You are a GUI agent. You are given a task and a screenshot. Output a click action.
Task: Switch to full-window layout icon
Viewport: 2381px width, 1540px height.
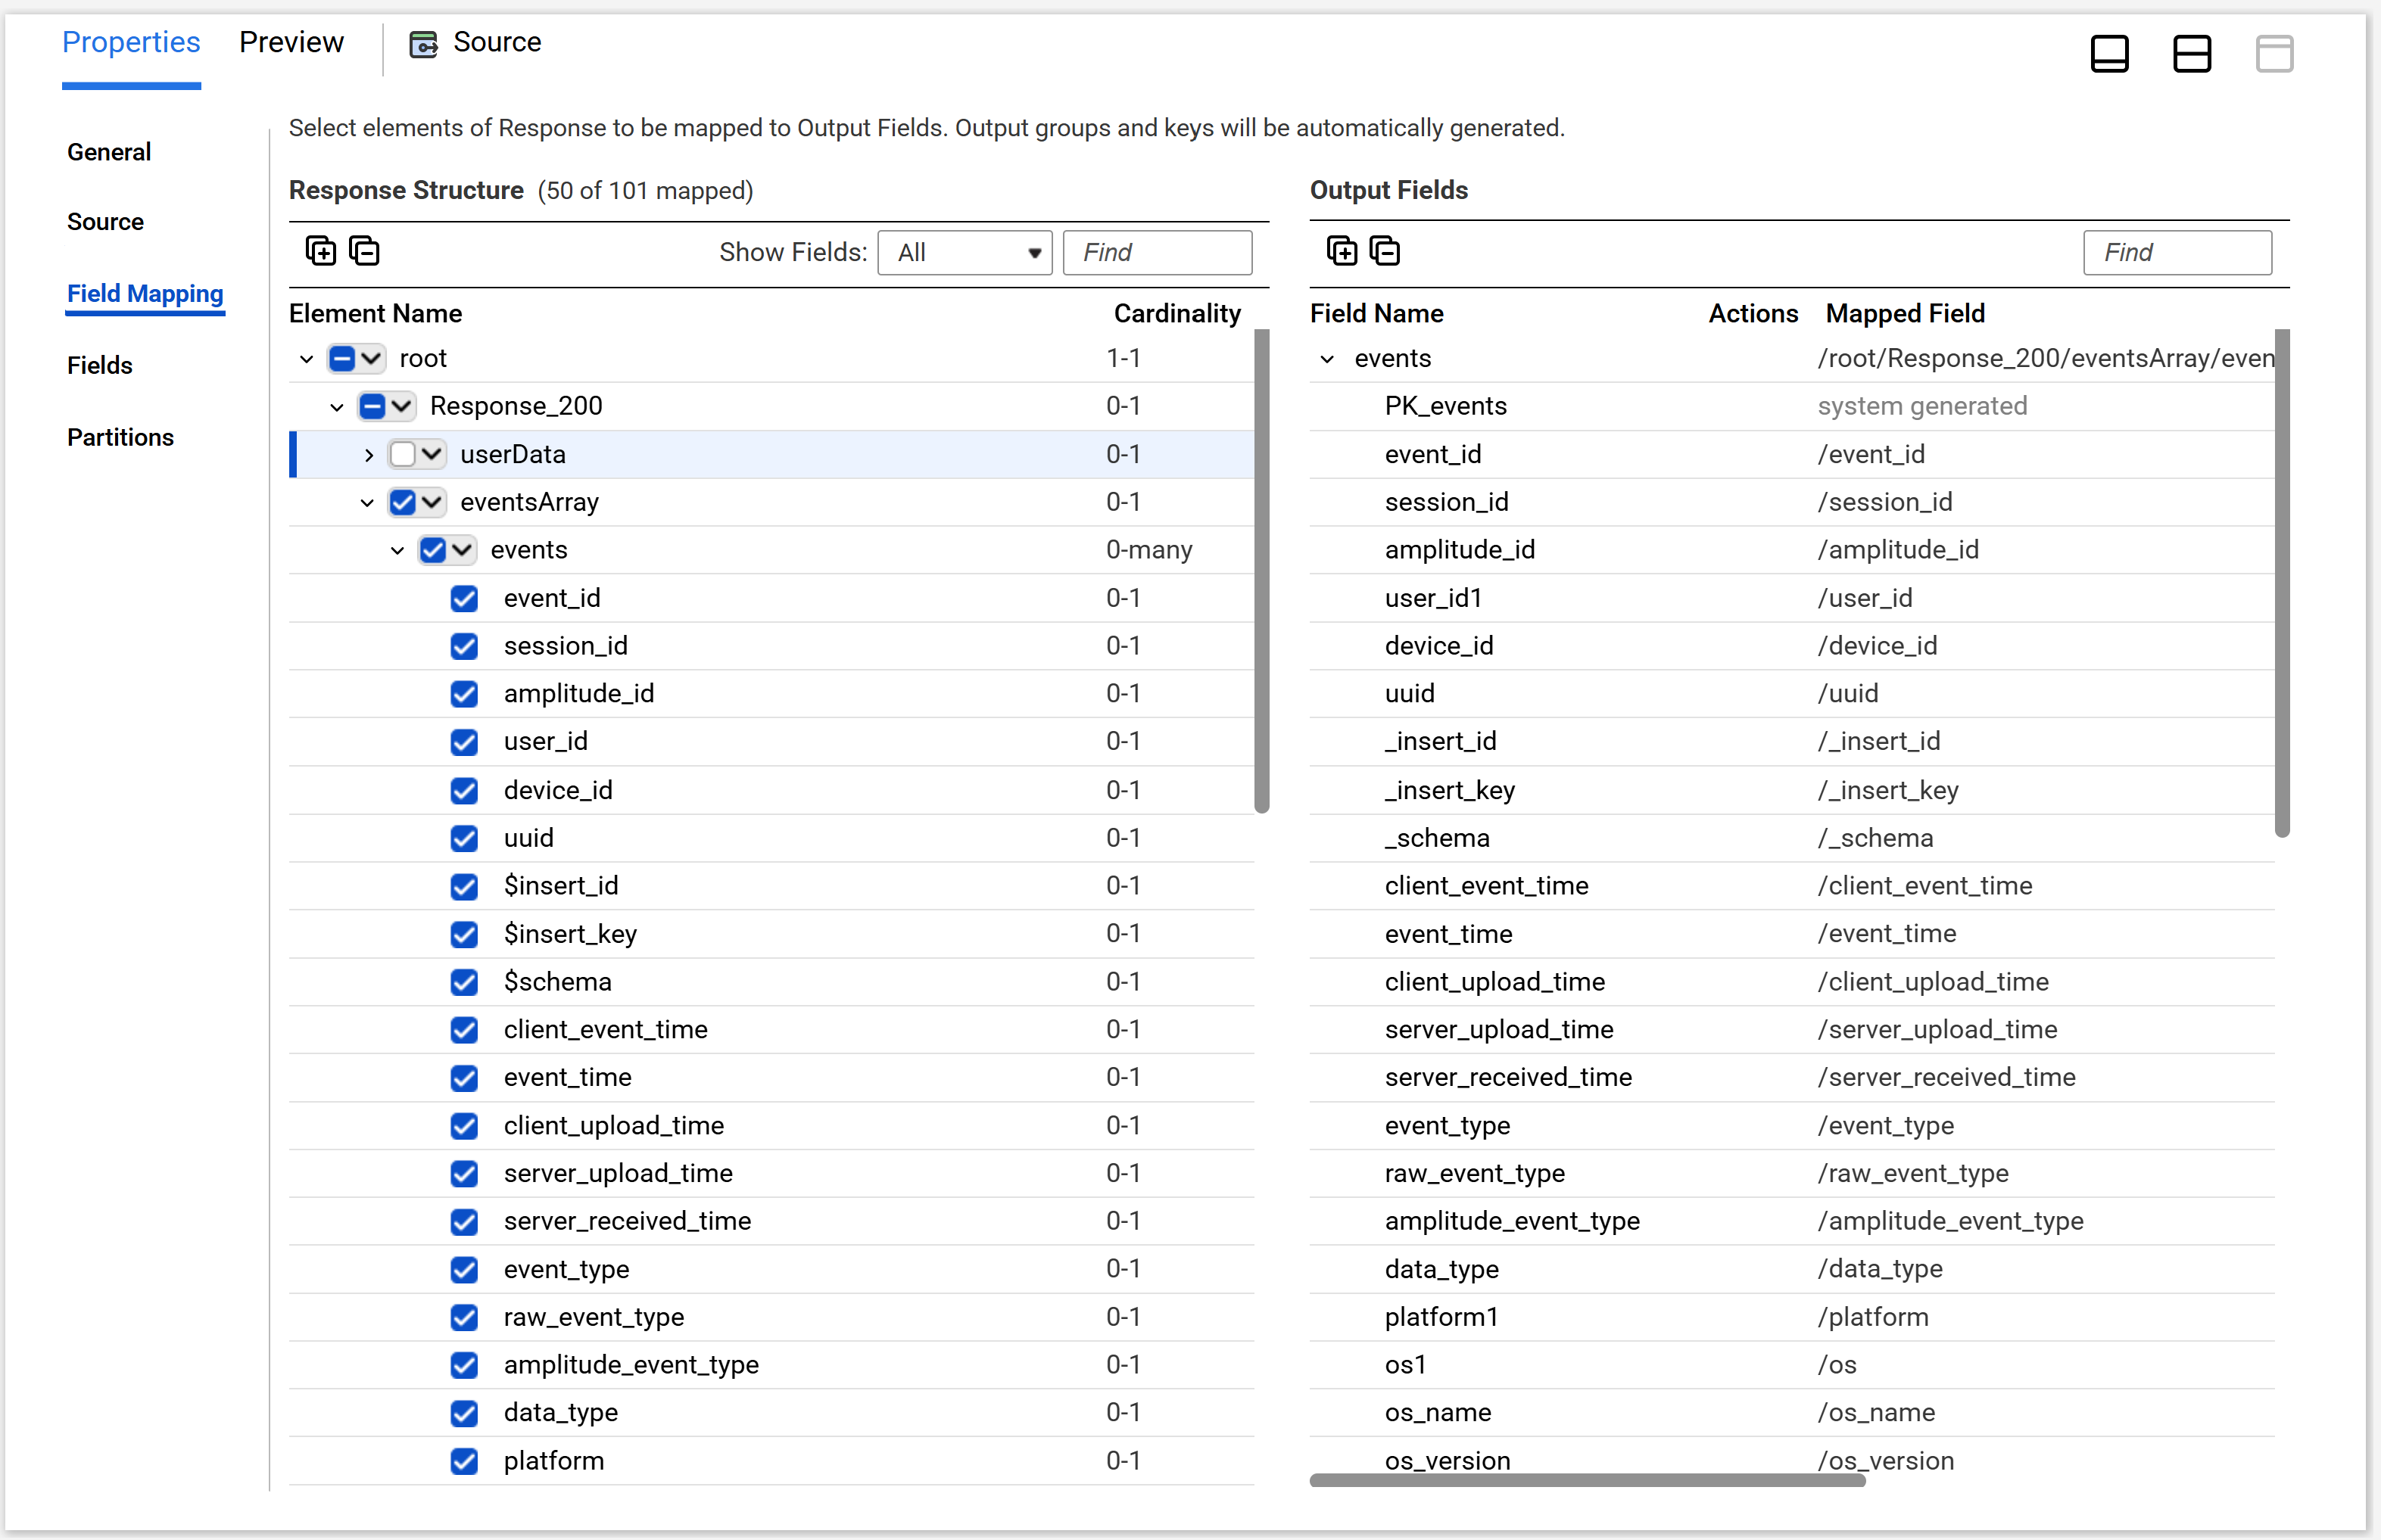click(2274, 54)
